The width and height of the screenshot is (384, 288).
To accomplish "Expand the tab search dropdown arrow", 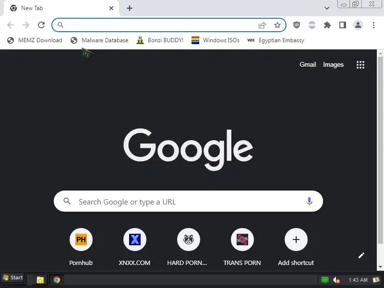I will 327,8.
